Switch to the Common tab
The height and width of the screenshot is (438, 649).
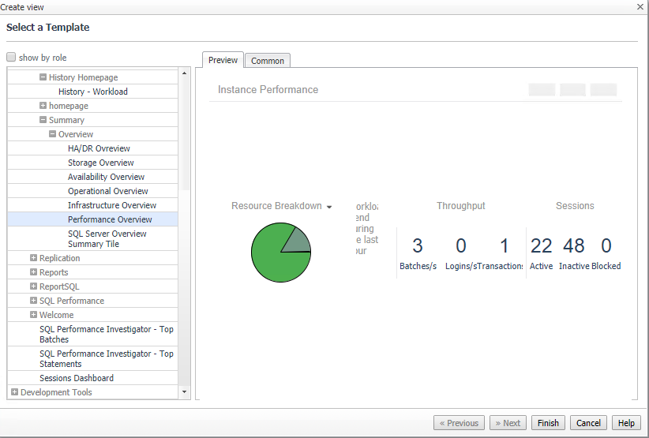point(268,61)
